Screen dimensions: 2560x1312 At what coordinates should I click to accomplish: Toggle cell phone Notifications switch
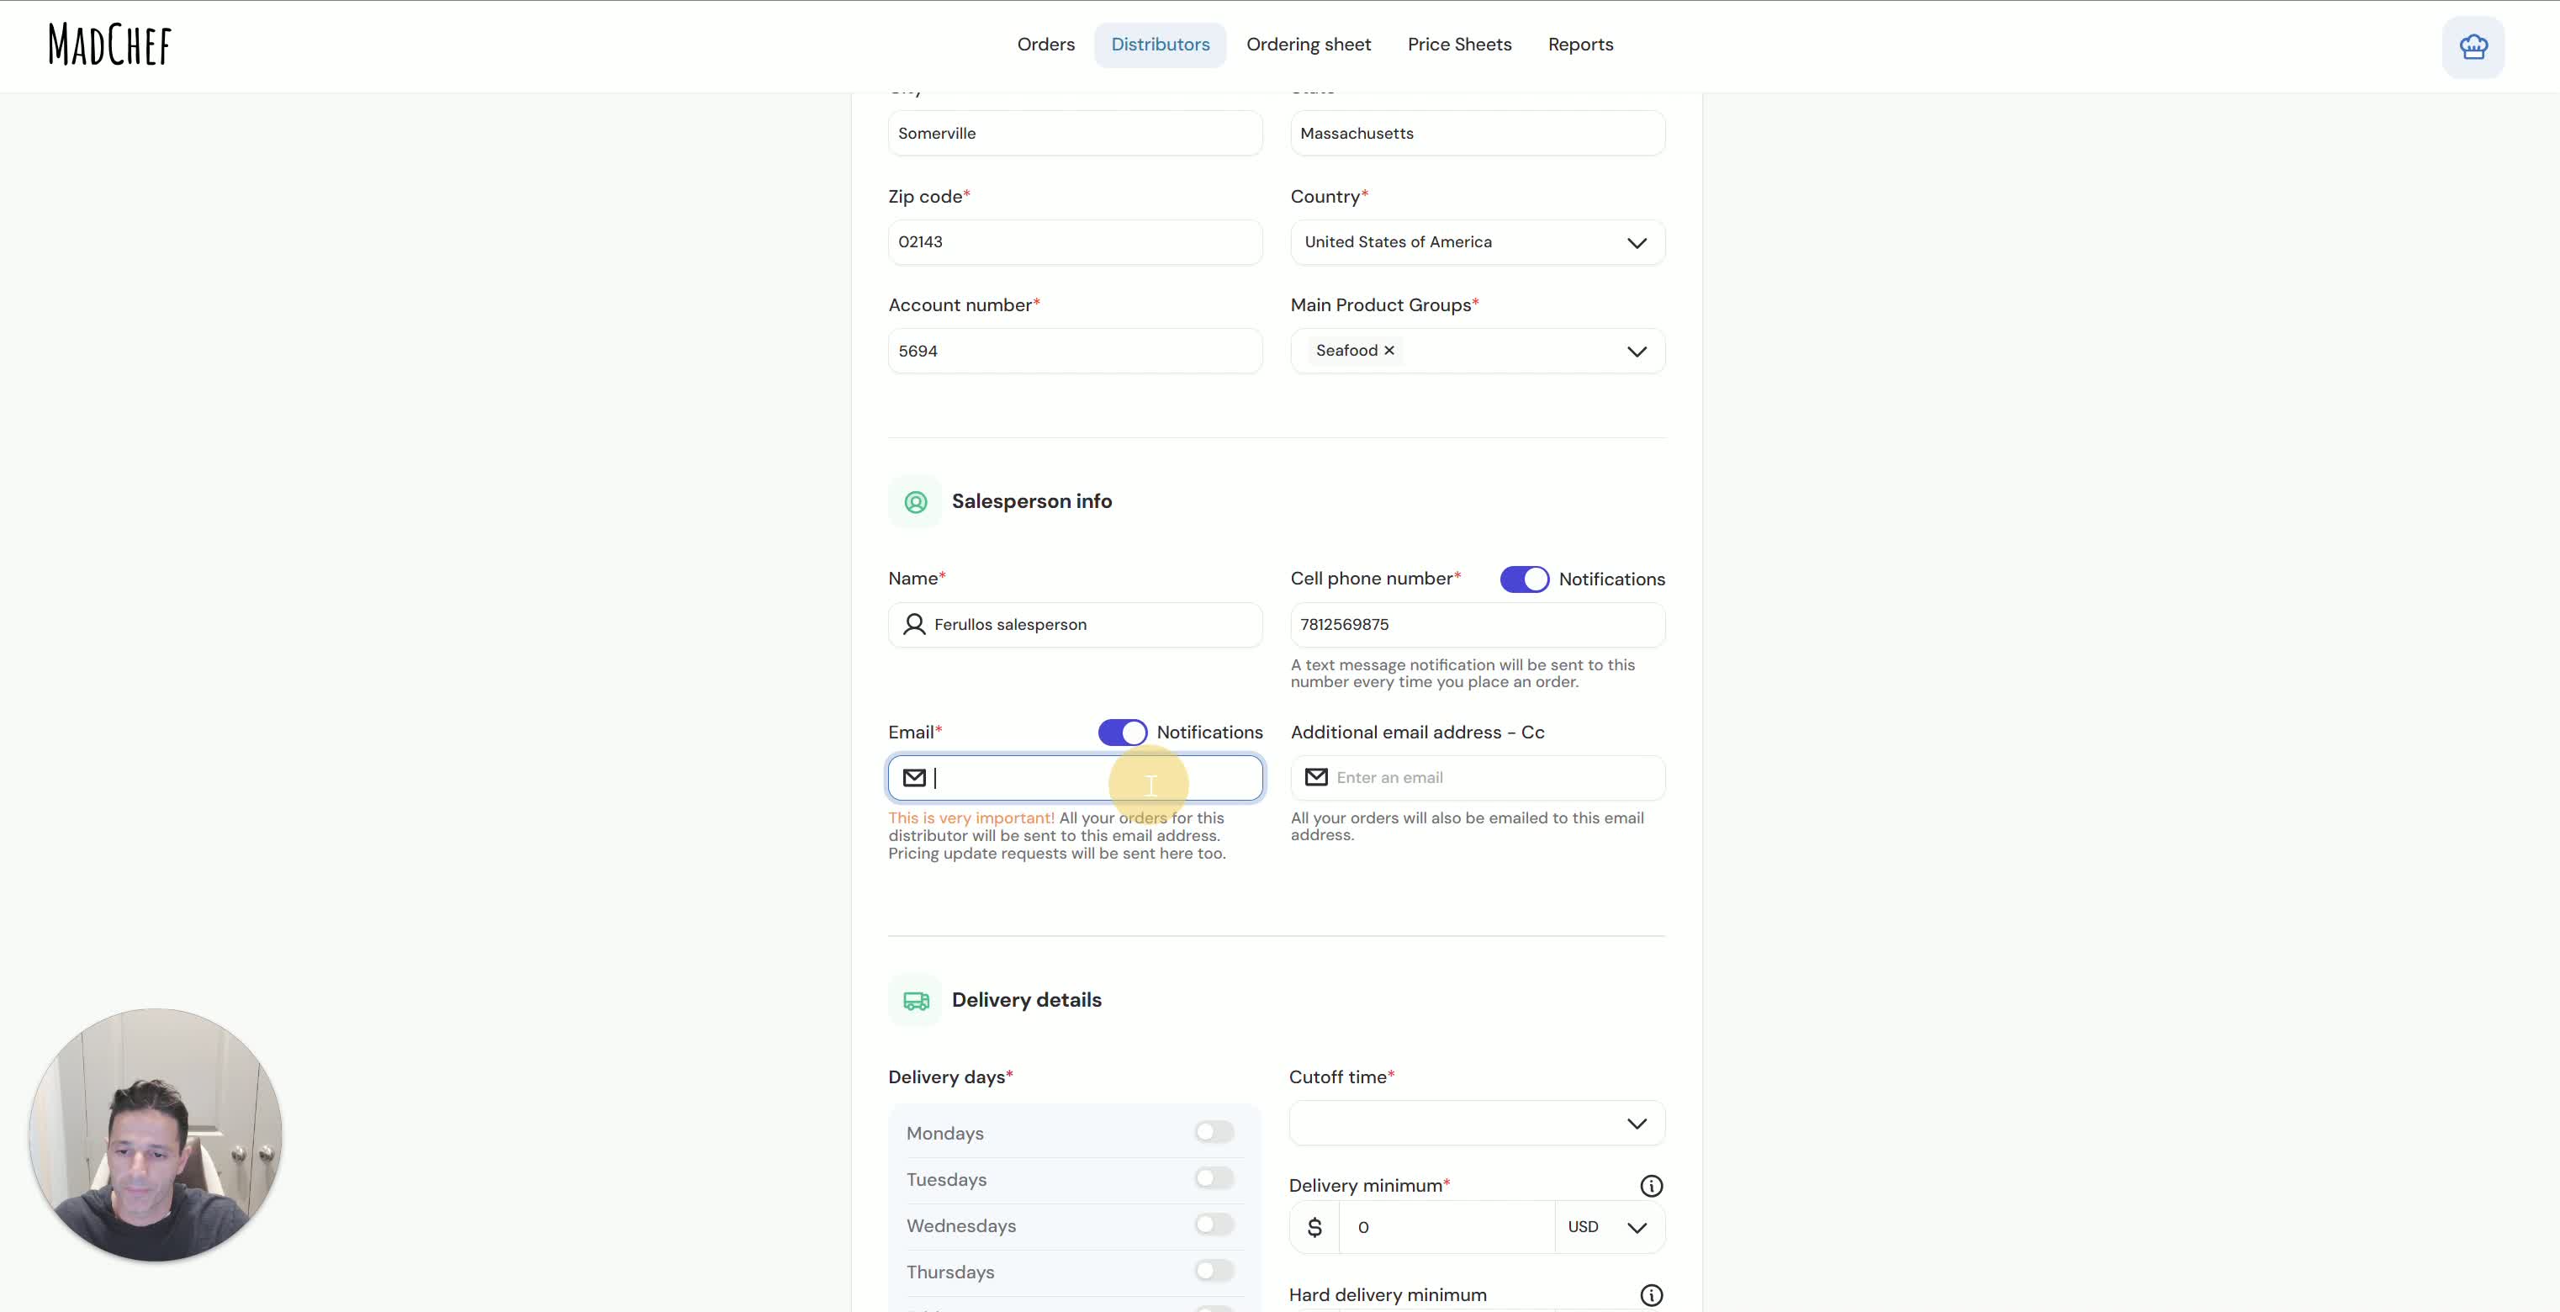coord(1524,579)
